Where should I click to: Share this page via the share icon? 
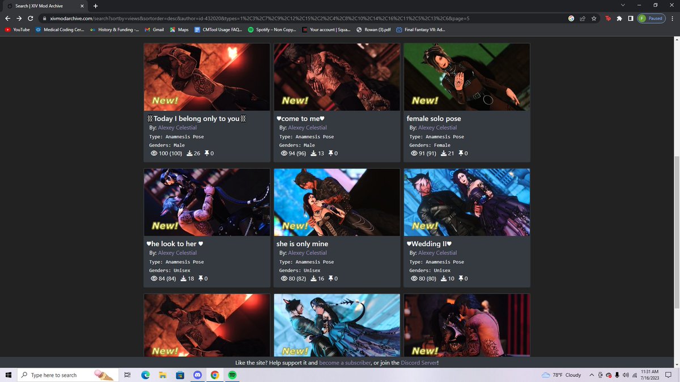coord(583,18)
